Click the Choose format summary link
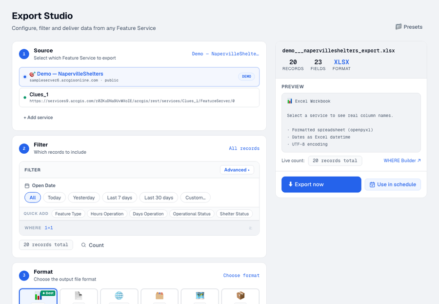439x304 pixels. [x=241, y=275]
